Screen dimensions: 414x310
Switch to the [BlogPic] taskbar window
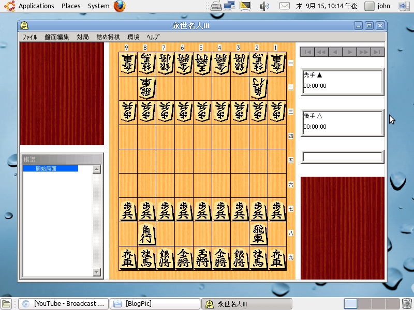155,304
